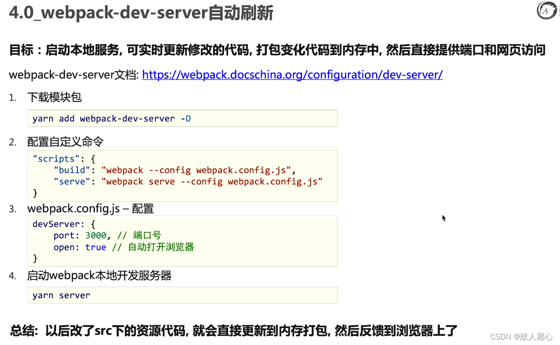560x345 pixels.
Task: Select the "build" script line
Action: tap(175, 170)
